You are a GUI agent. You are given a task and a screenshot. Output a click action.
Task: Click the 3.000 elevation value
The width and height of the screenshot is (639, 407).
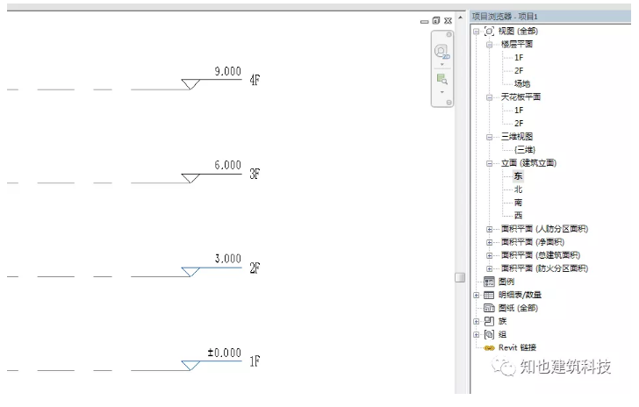228,259
